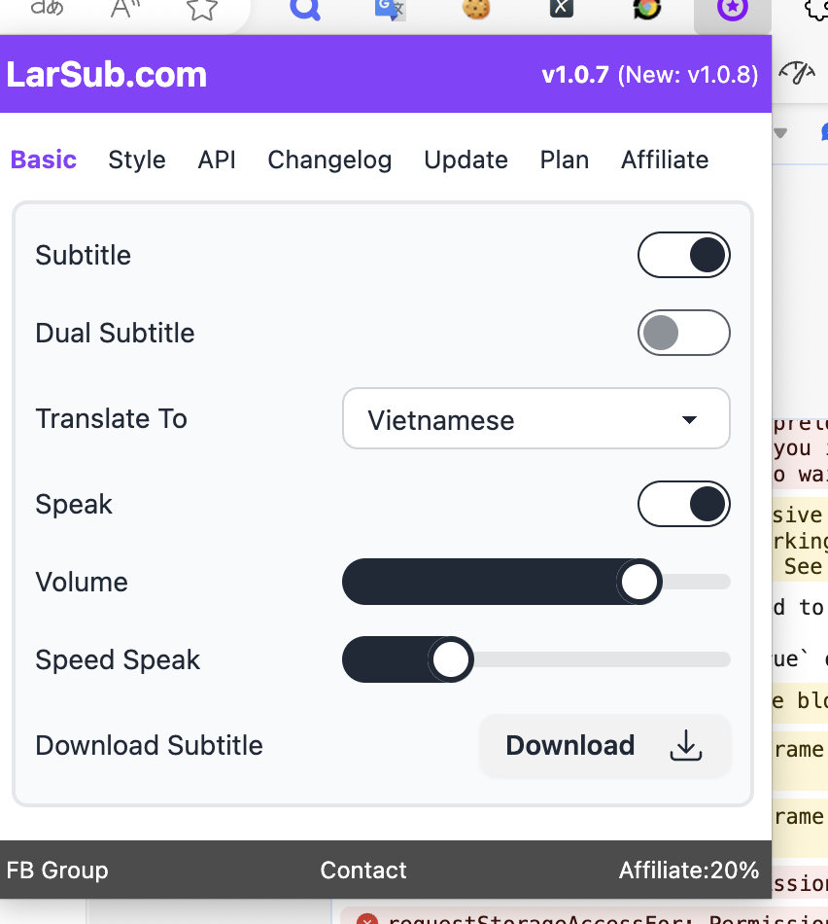Click the star favorites icon in browser toolbar

(x=202, y=8)
